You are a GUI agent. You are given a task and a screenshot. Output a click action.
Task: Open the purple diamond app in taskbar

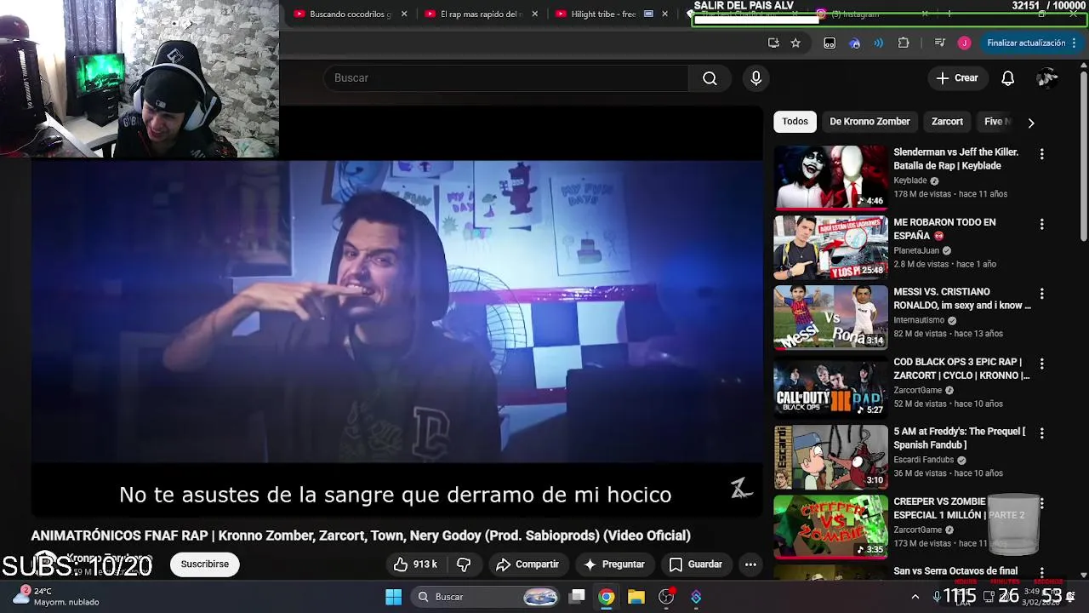696,597
